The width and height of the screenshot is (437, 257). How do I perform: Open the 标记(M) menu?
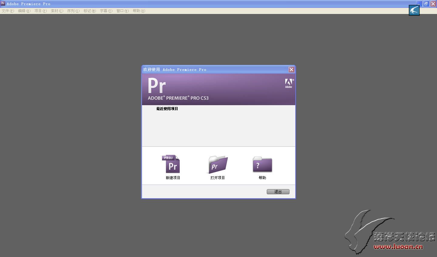tap(90, 11)
